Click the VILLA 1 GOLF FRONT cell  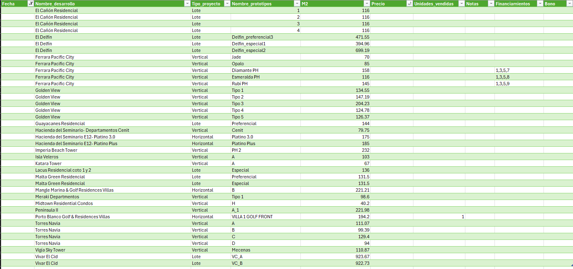tap(252, 217)
